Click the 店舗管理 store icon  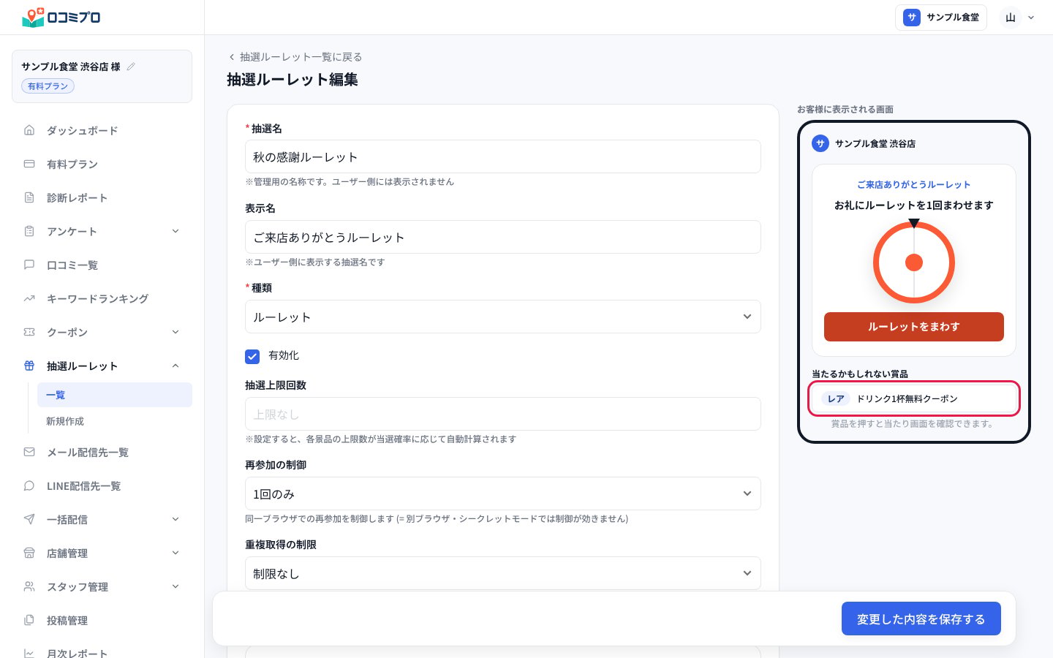(x=29, y=553)
